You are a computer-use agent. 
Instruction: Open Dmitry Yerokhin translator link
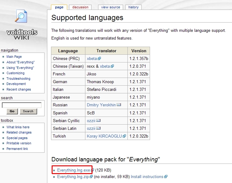coord(101,105)
